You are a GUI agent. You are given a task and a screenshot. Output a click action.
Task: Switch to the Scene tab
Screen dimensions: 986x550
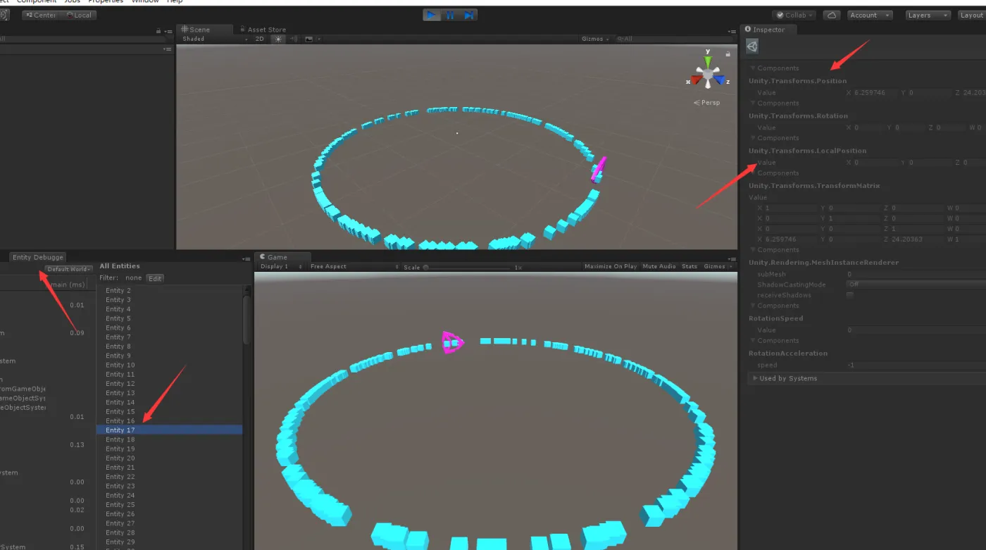coord(204,30)
